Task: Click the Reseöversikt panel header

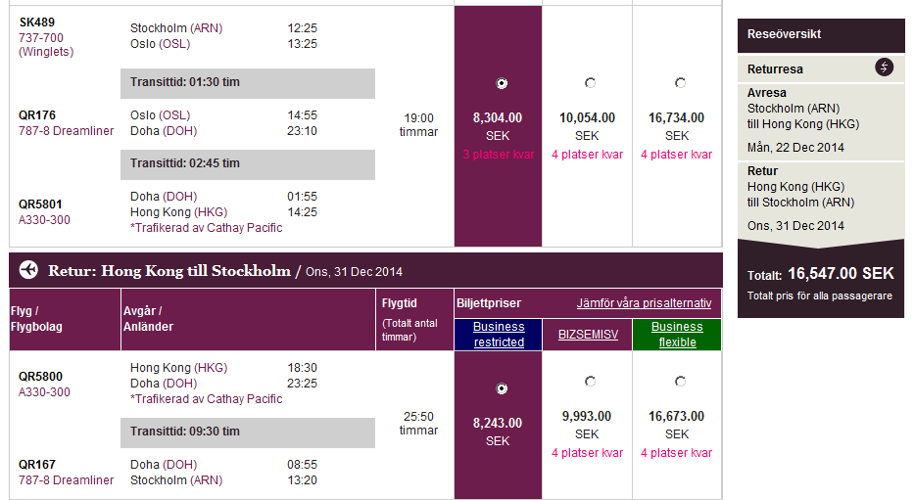Action: (820, 34)
